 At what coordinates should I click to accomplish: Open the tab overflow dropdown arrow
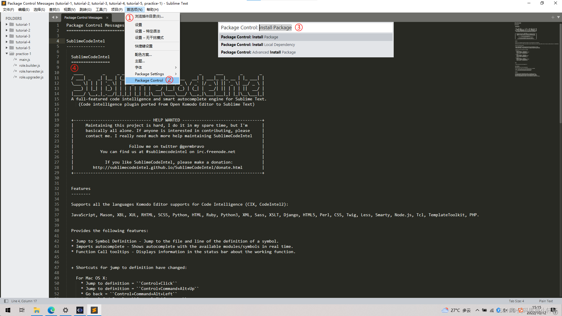click(x=558, y=17)
